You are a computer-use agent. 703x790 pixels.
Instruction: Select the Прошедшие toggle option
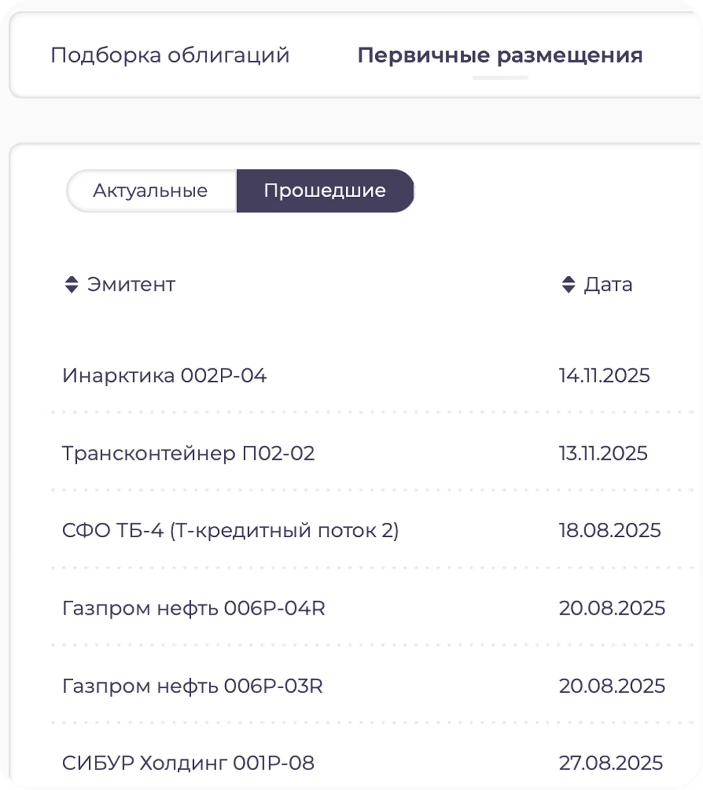pos(325,191)
